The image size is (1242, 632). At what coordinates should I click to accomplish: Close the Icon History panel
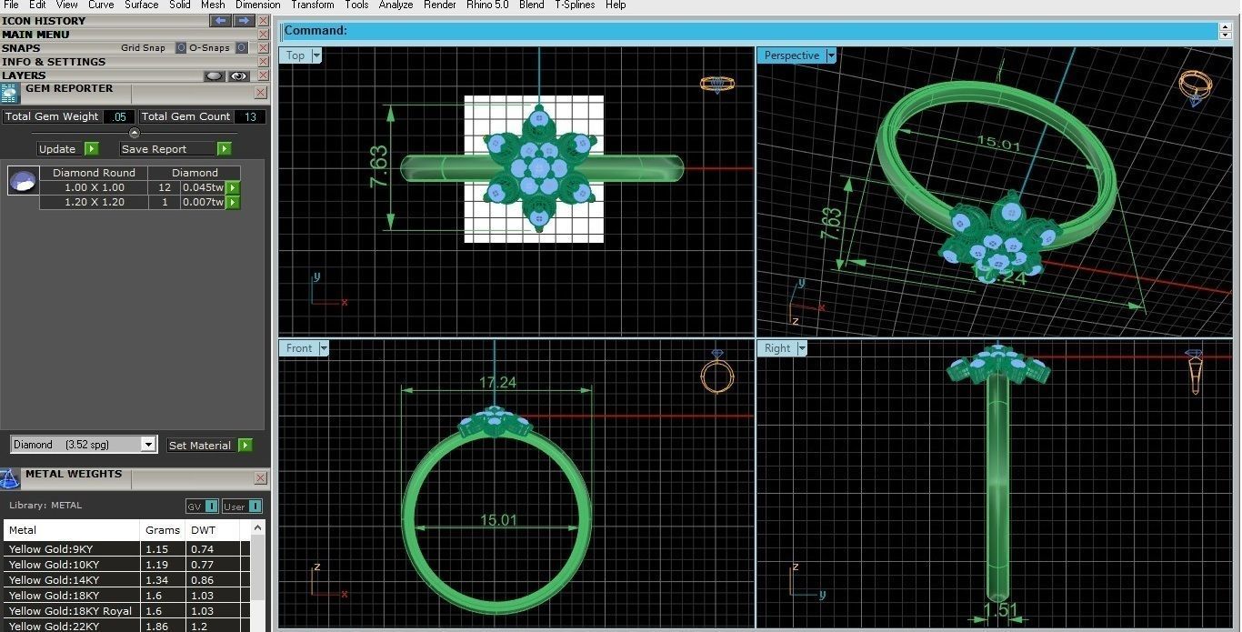pos(263,20)
